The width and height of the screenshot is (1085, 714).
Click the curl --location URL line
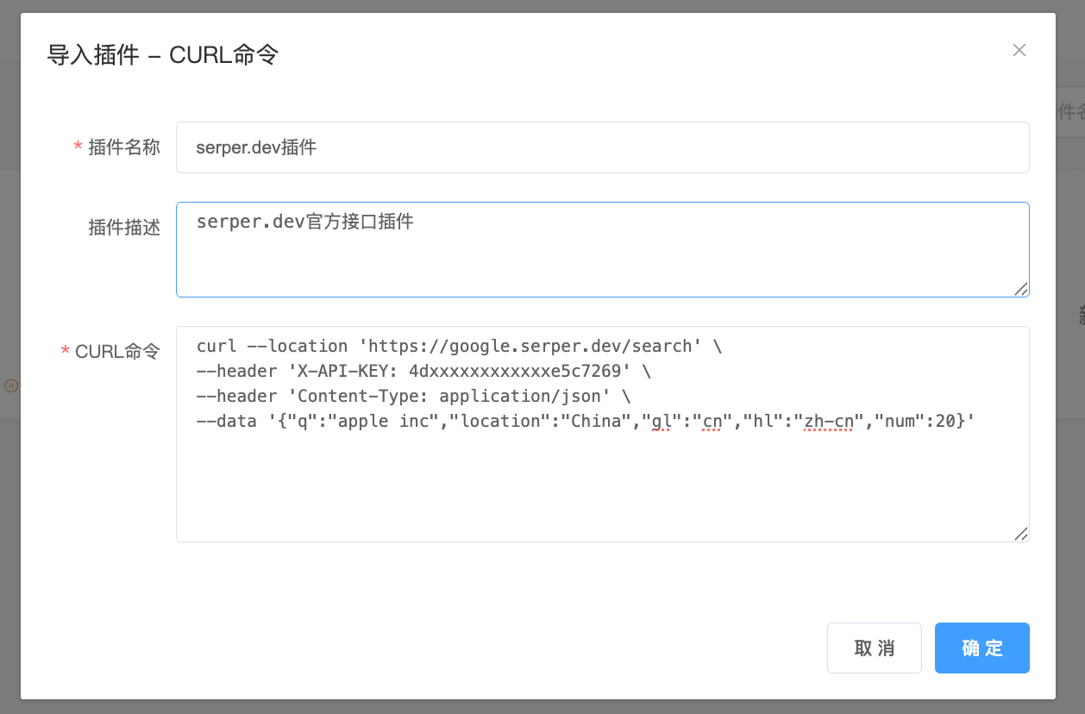460,346
